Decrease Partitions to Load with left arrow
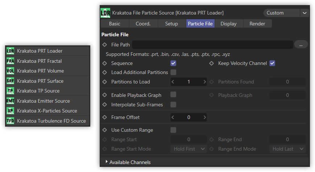 point(173,82)
